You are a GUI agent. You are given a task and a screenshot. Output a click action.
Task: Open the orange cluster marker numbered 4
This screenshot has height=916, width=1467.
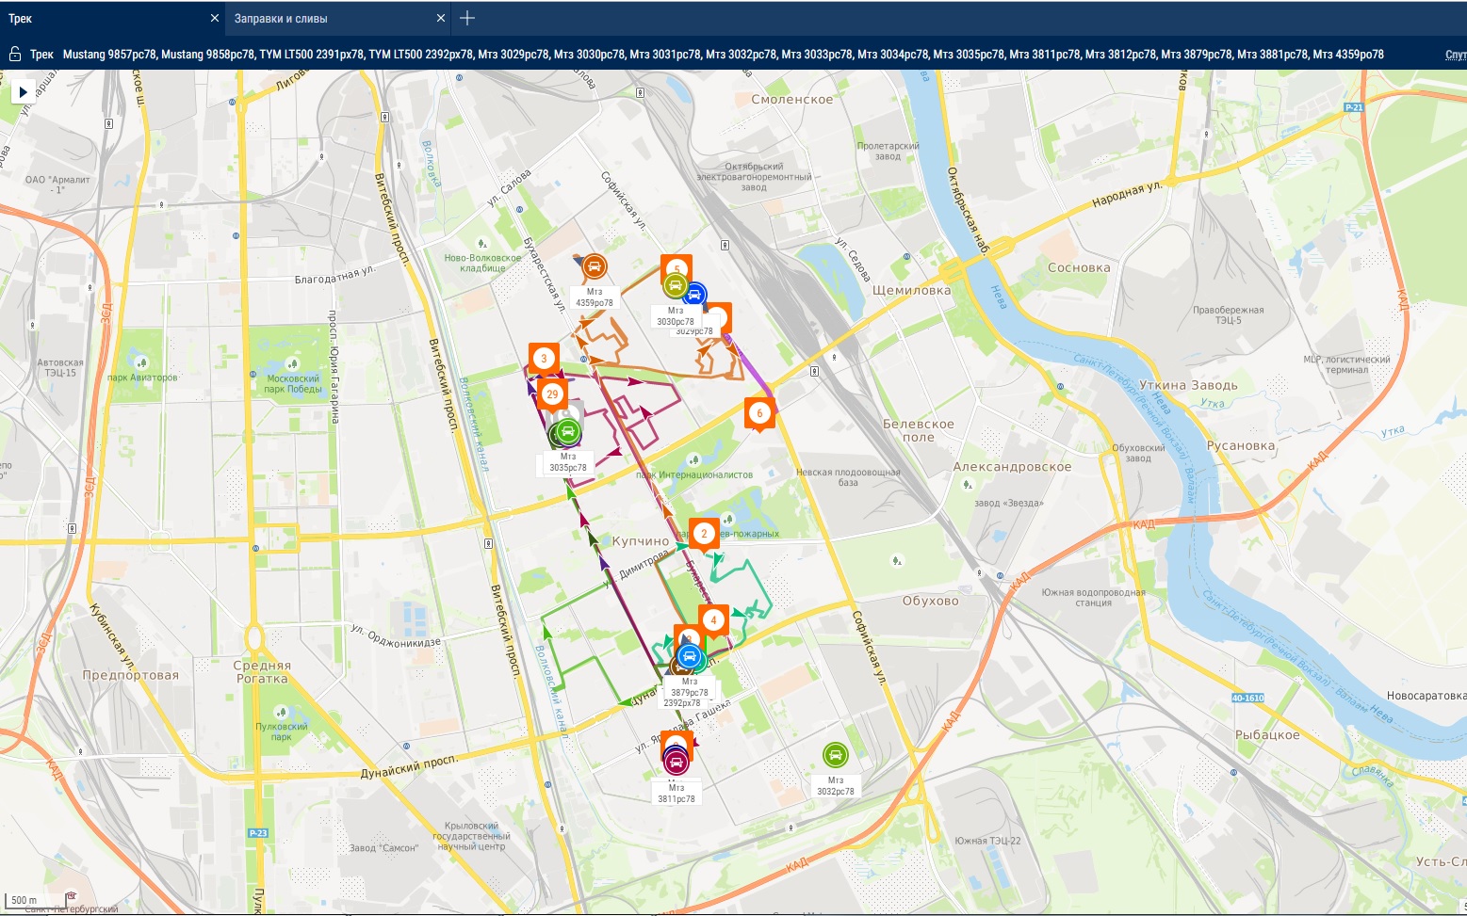pyautogui.click(x=713, y=620)
